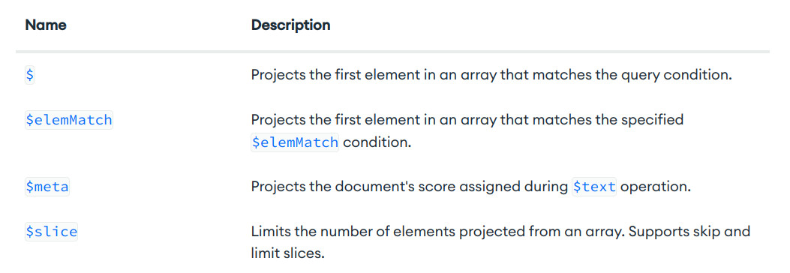Screen dimensions: 790x273
Task: Click the $ operator's description text
Action: [491, 76]
